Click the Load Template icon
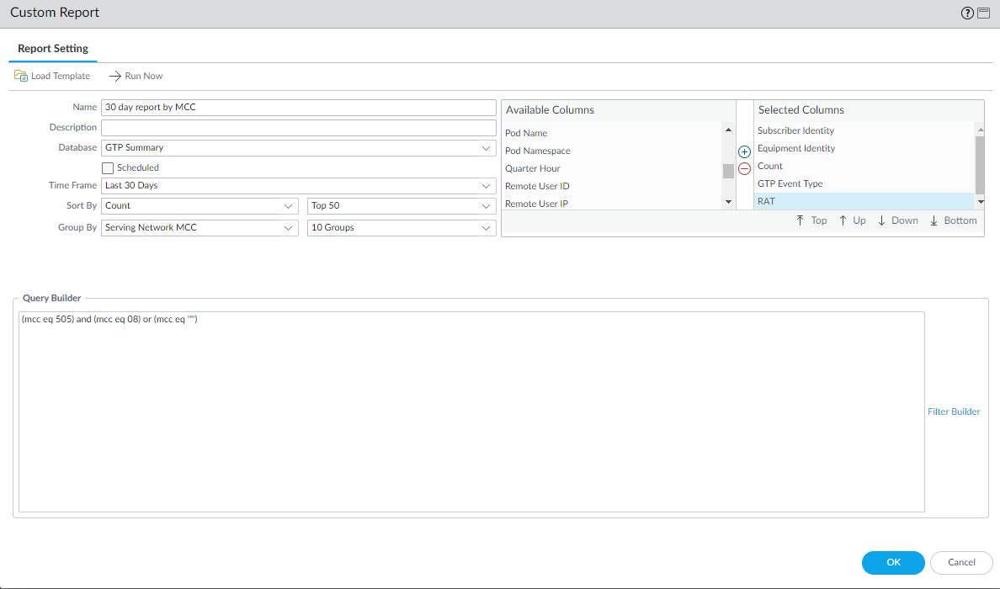Image resolution: width=1000 pixels, height=589 pixels. tap(21, 76)
